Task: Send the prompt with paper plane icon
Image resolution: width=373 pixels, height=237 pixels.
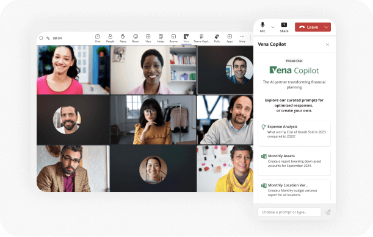Action: click(x=328, y=212)
